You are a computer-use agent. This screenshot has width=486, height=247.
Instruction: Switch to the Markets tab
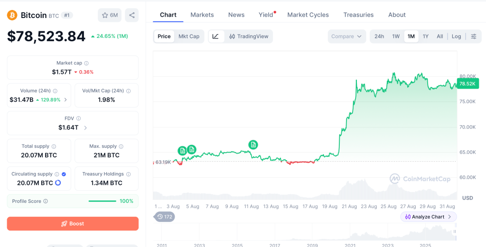[202, 15]
